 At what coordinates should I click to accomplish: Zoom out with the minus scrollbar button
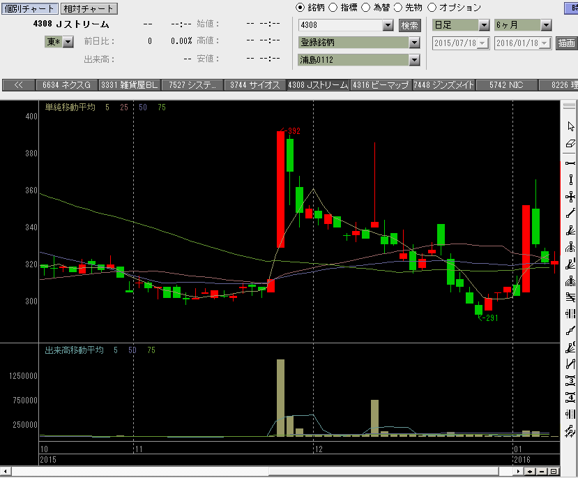(542, 471)
